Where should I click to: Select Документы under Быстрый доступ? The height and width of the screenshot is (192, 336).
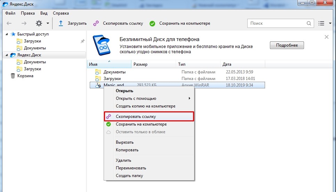35,48
